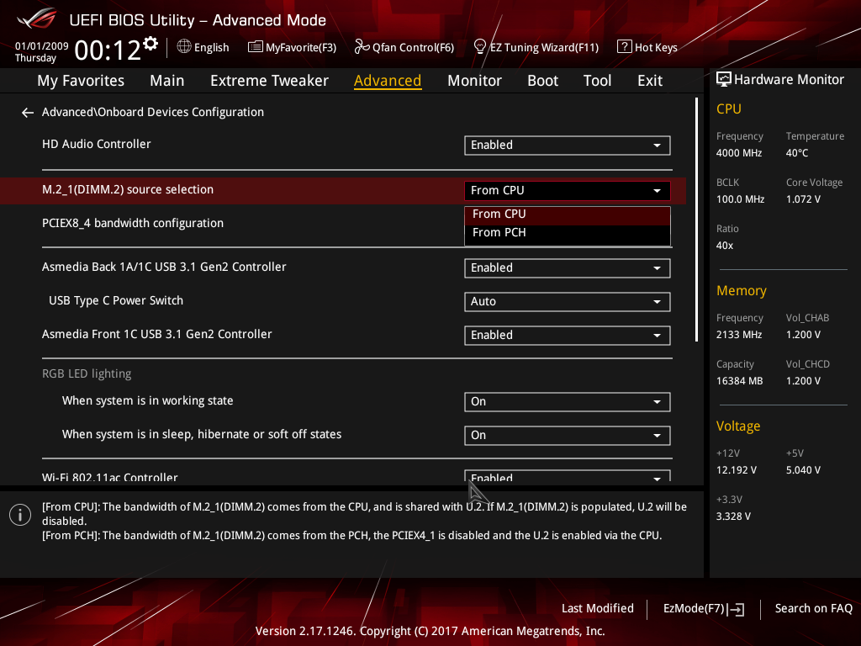
Task: Click BCLK value 100.0 MHz
Action: click(740, 199)
